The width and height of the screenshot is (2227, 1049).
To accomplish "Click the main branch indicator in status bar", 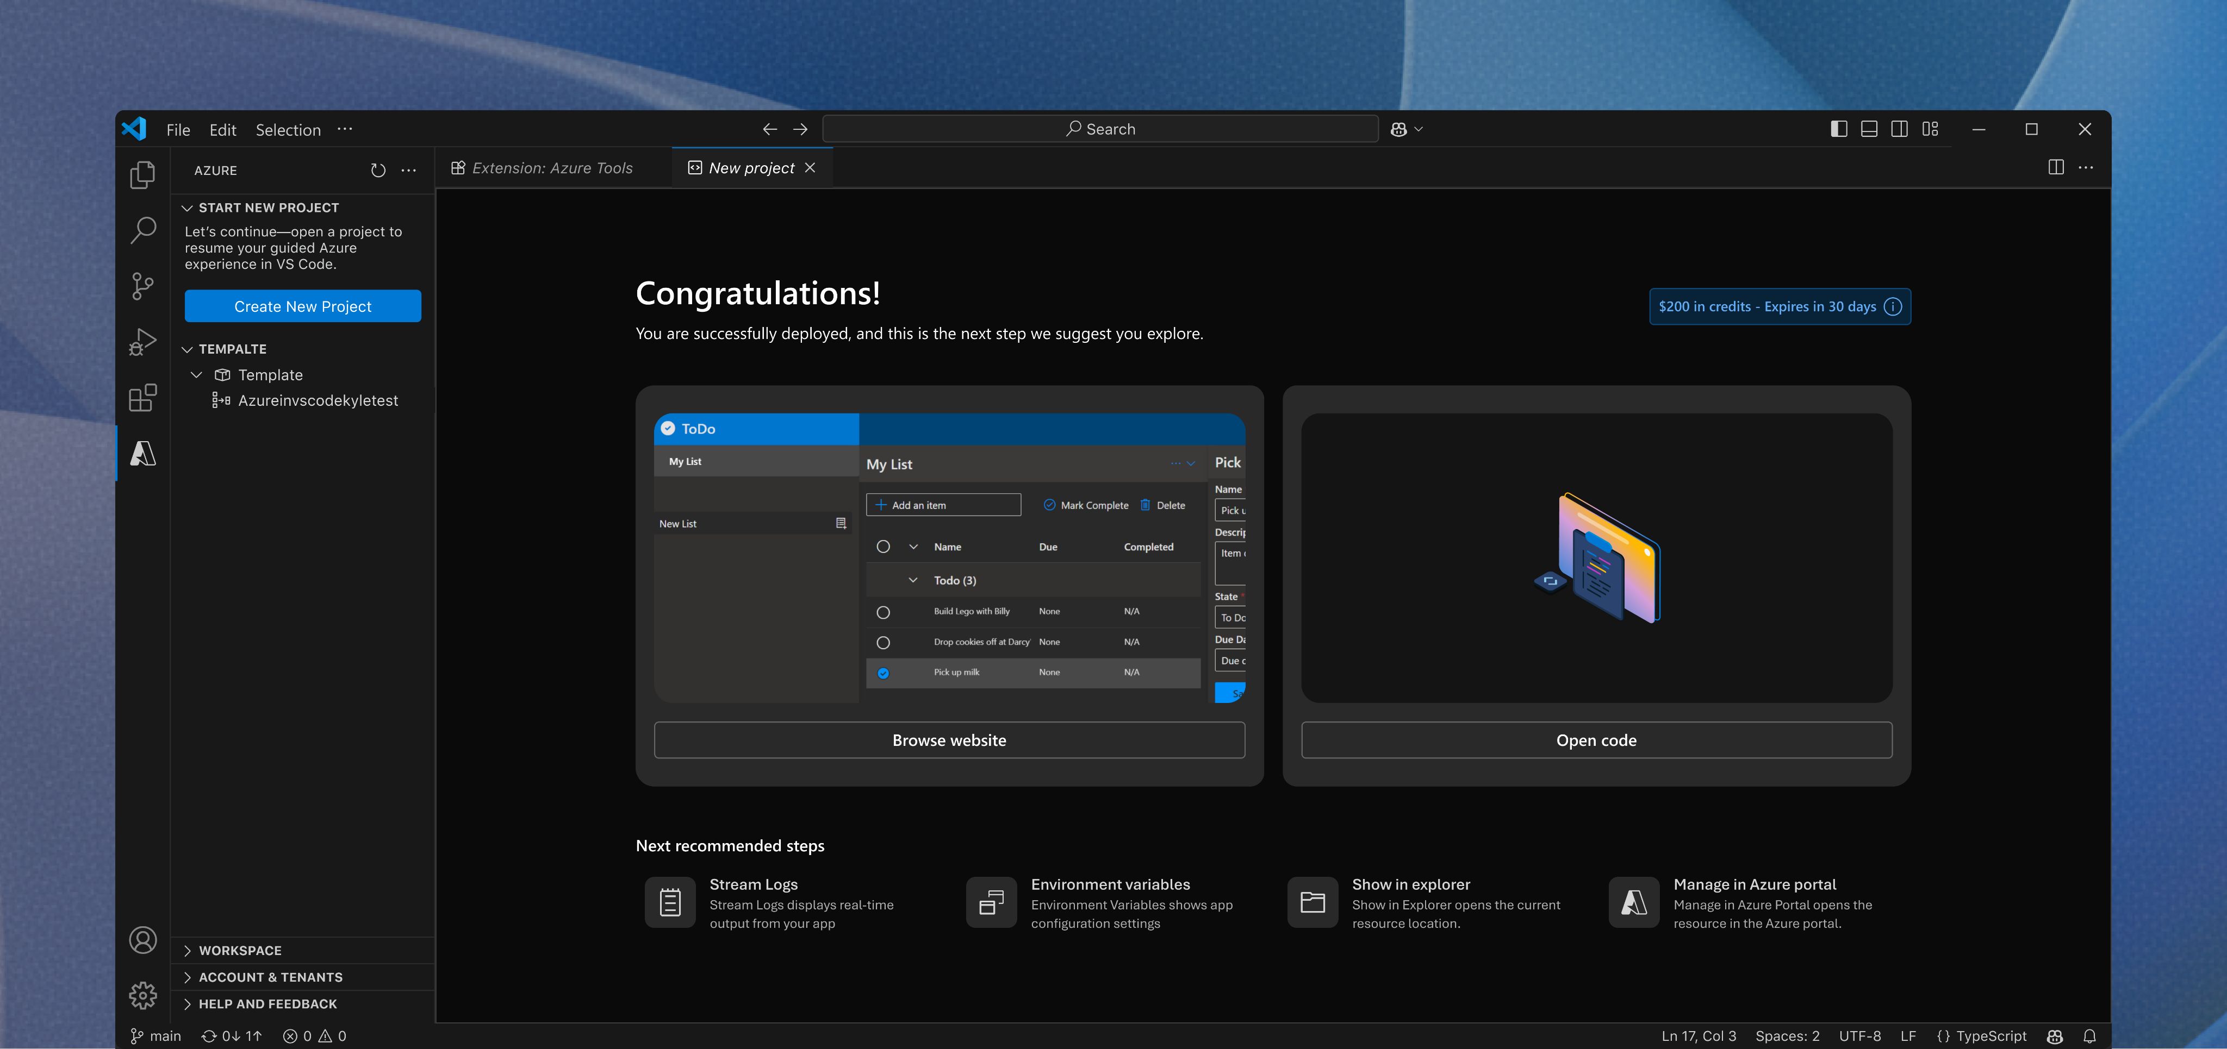I will [155, 1035].
